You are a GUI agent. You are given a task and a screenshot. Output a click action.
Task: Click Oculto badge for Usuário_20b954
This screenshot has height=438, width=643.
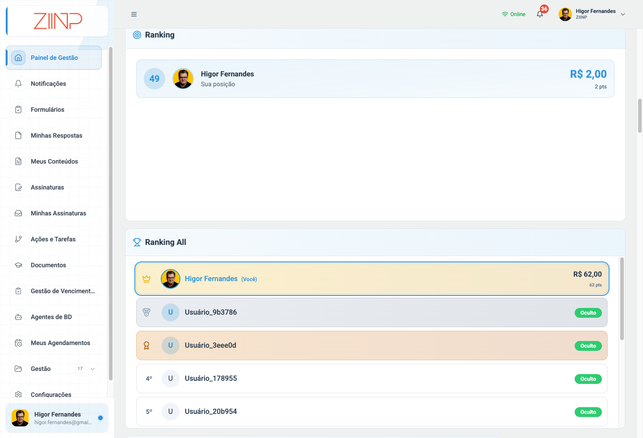588,412
